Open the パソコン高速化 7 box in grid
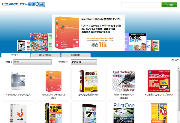Viewport: 180px width, 123px height. [89, 113]
